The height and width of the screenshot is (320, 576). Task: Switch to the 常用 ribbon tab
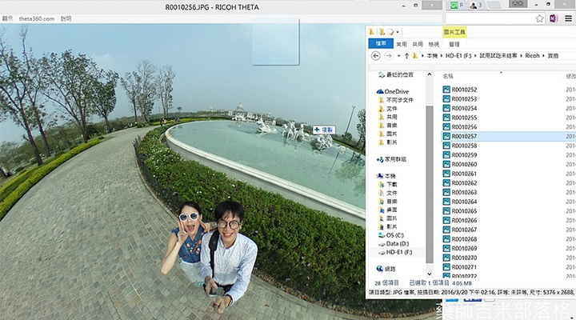pos(401,44)
